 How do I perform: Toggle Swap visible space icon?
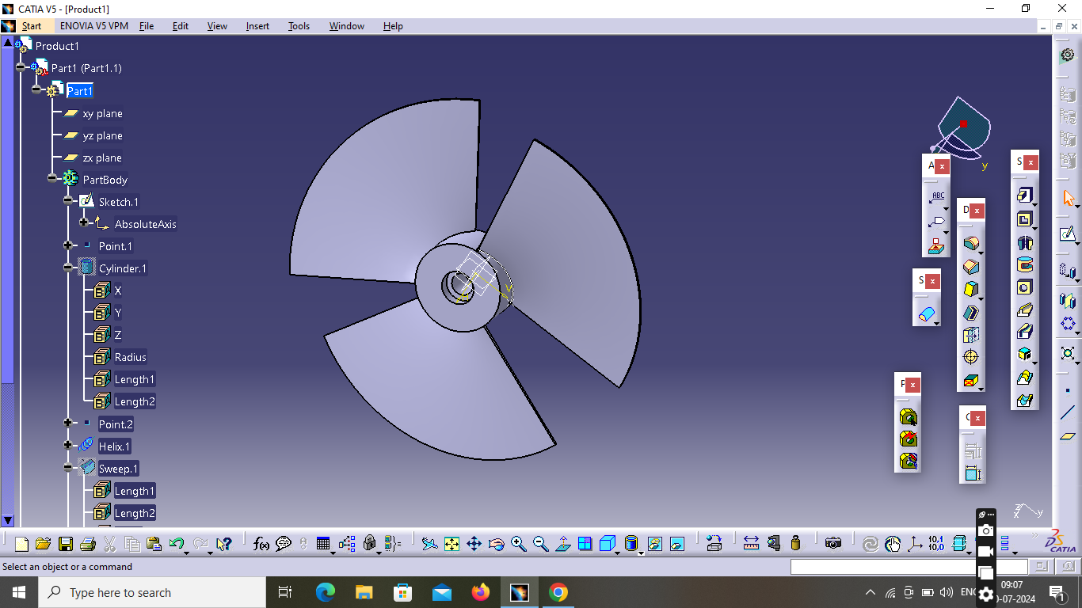[676, 544]
